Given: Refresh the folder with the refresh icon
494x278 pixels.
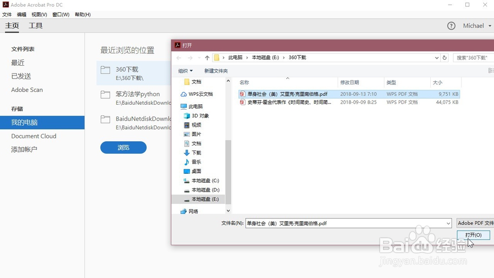Looking at the screenshot, I should (x=445, y=58).
